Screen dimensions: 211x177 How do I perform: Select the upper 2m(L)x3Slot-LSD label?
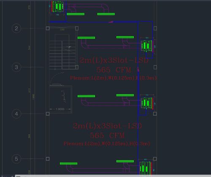pyautogui.click(x=114, y=60)
